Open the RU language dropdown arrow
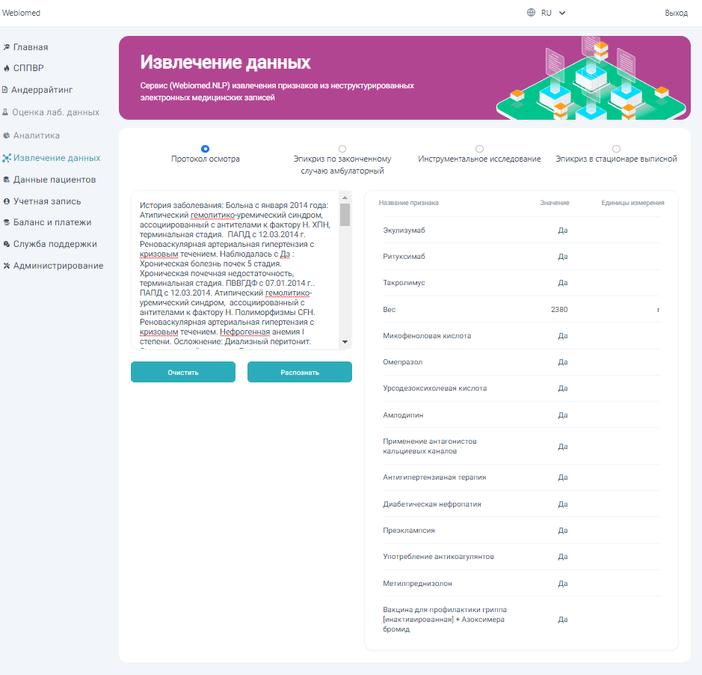The height and width of the screenshot is (675, 702). 562,13
